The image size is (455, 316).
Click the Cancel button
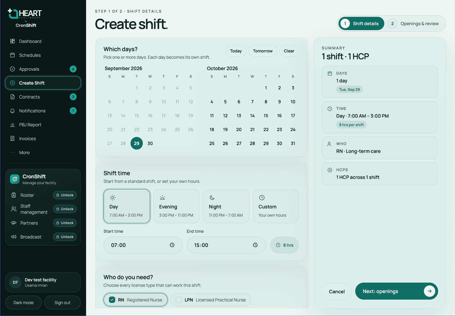click(337, 291)
